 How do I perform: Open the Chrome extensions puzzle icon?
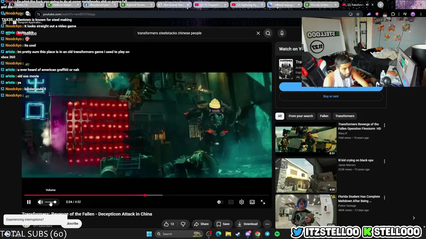(393, 14)
